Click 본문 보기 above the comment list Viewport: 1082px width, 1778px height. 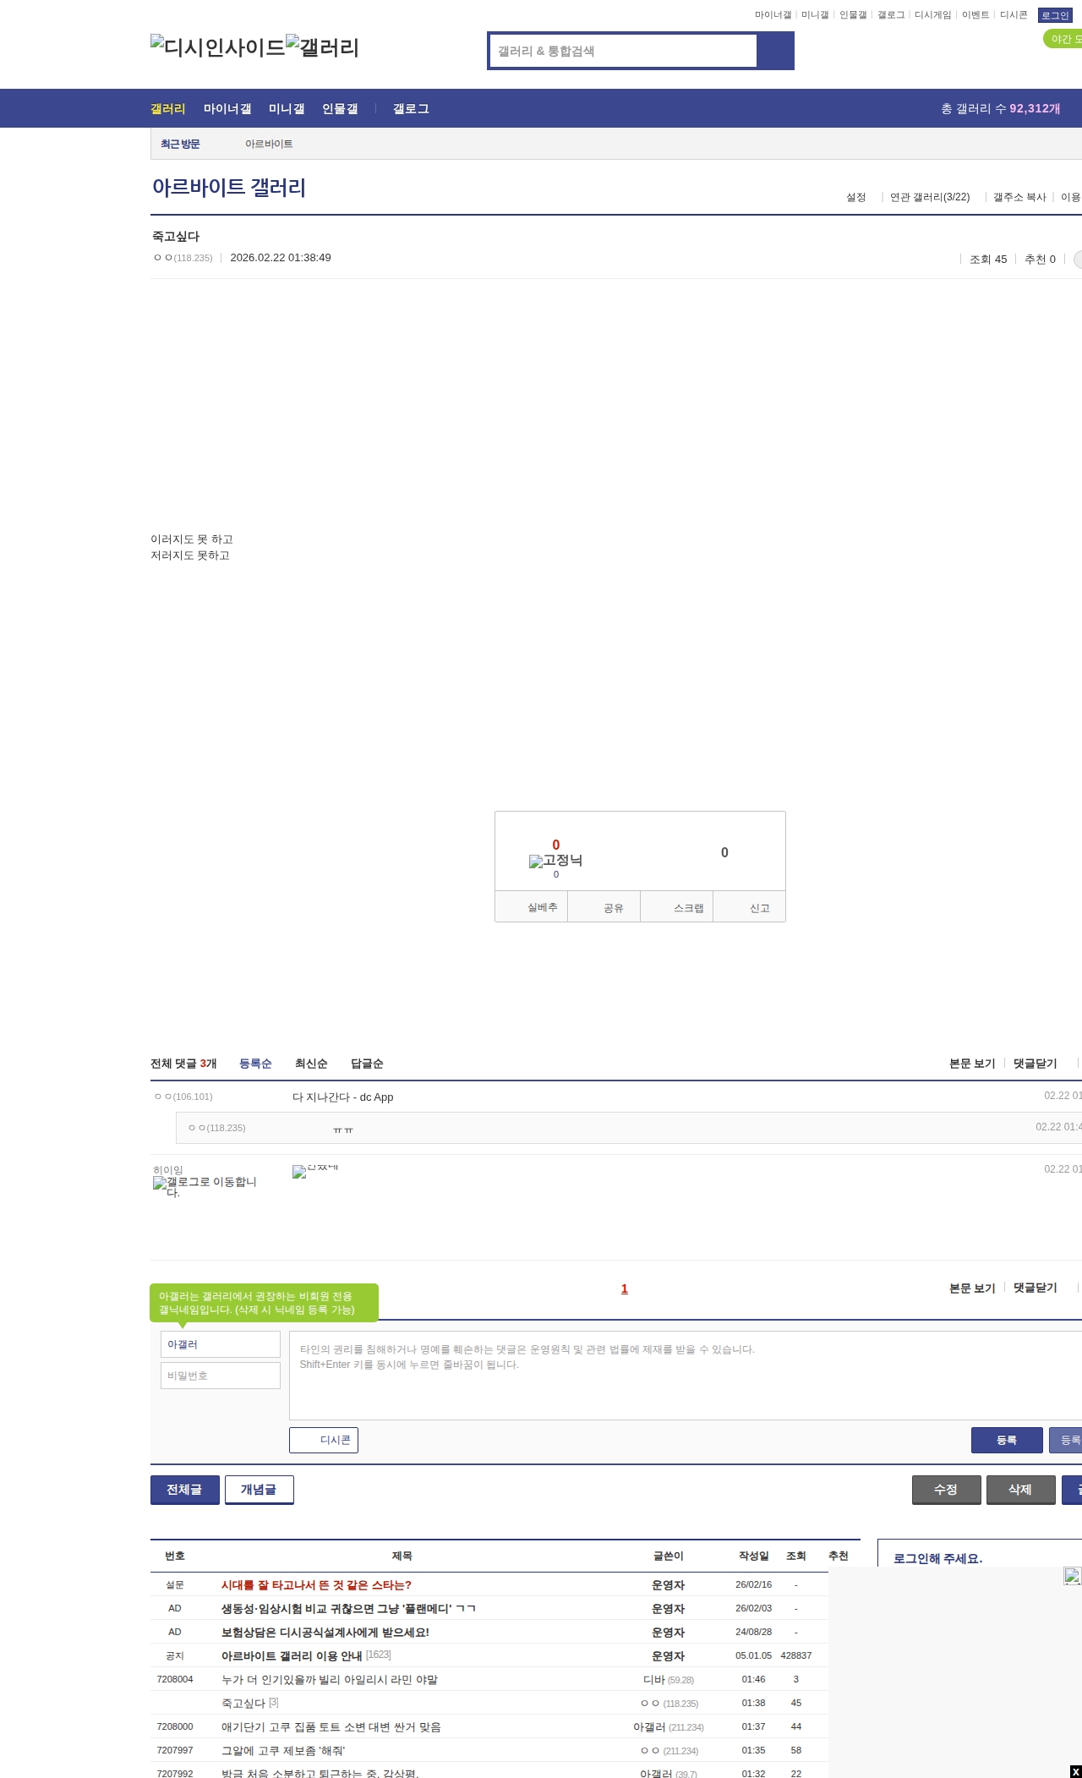click(972, 1064)
